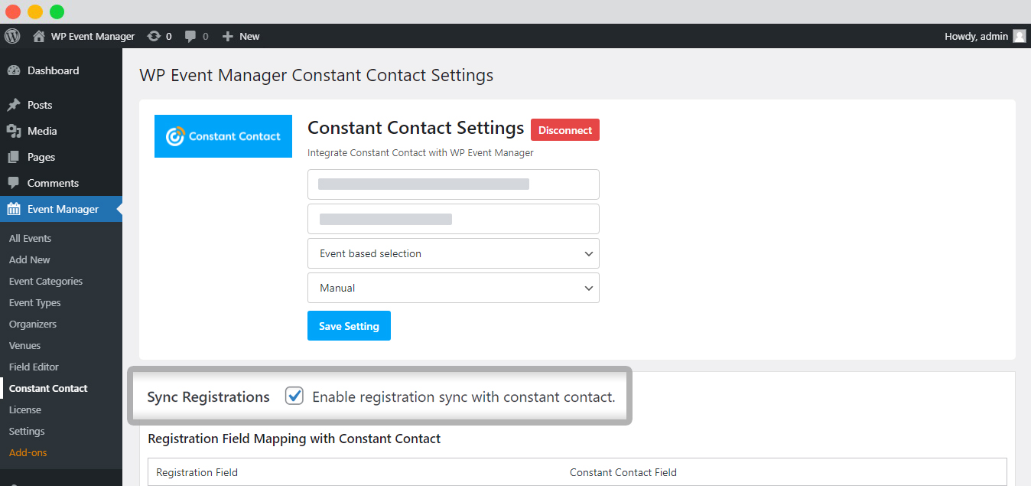Disable registration sync with constant contact checkbox
Screen dimensions: 1031x486
[x=294, y=396]
